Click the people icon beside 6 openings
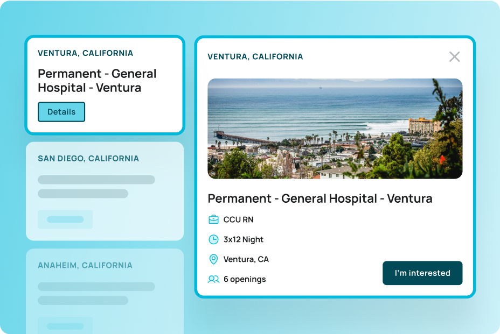500x334 pixels. 213,279
